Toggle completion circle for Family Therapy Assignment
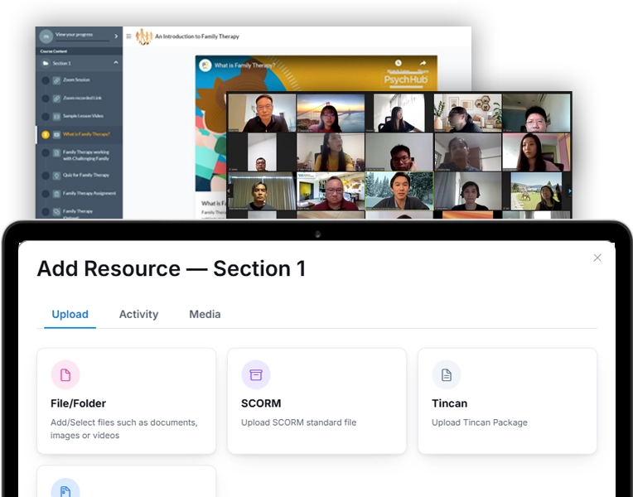The width and height of the screenshot is (633, 497). coord(46,194)
